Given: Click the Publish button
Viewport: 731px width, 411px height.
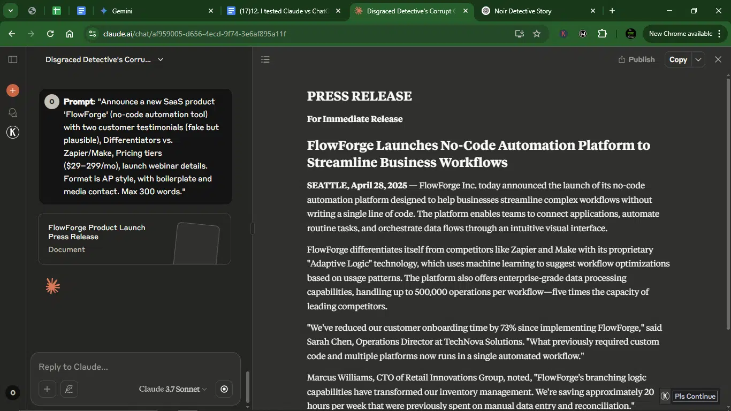Looking at the screenshot, I should point(636,59).
